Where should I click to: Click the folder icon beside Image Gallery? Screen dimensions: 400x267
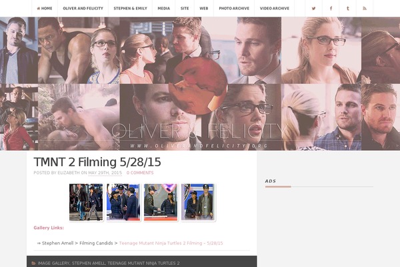[x=34, y=263]
